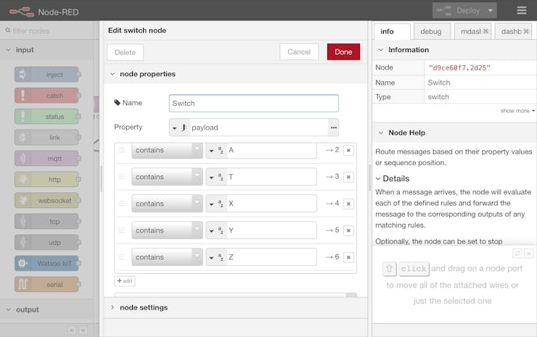The height and width of the screenshot is (337, 537).
Task: Add the Watson IoT node from palette
Action: [46, 264]
